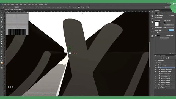Select the Clone Stamp tool
The image size is (176, 99).
pyautogui.click(x=2, y=32)
